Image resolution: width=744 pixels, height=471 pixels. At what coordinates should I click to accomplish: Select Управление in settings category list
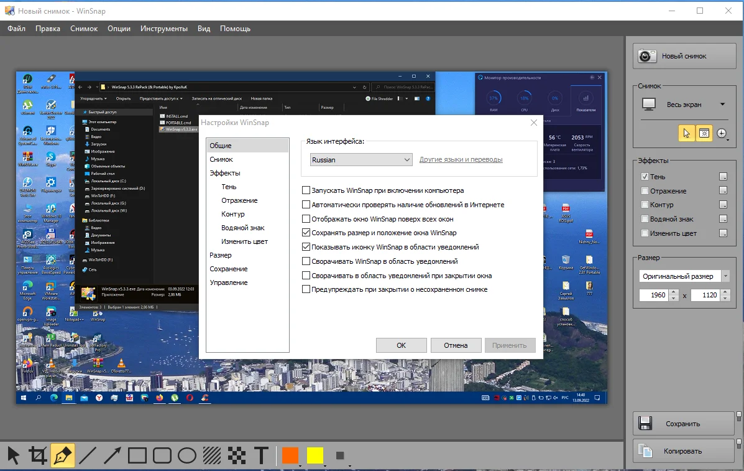229,282
